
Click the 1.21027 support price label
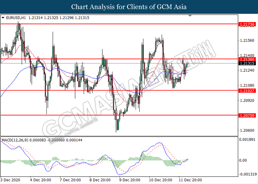(247, 91)
